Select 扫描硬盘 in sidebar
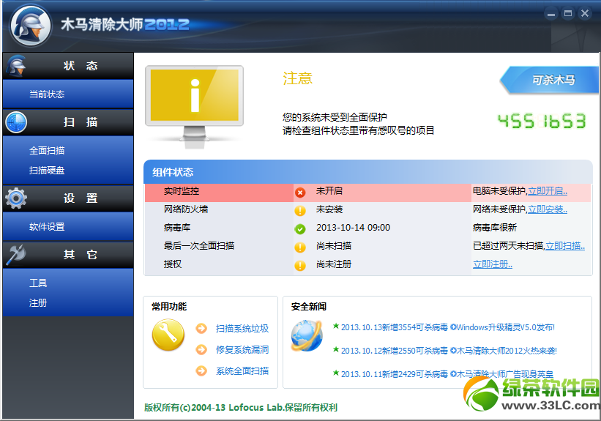The height and width of the screenshot is (421, 601). [47, 171]
